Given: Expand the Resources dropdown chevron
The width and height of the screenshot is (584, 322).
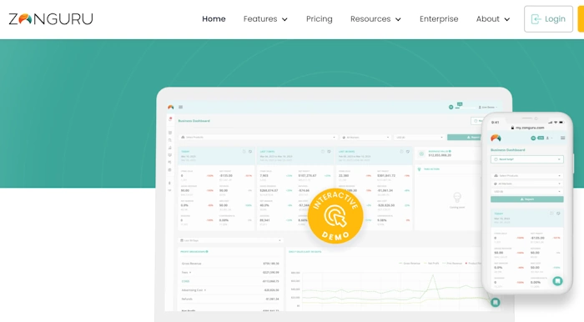Looking at the screenshot, I should pyautogui.click(x=398, y=19).
